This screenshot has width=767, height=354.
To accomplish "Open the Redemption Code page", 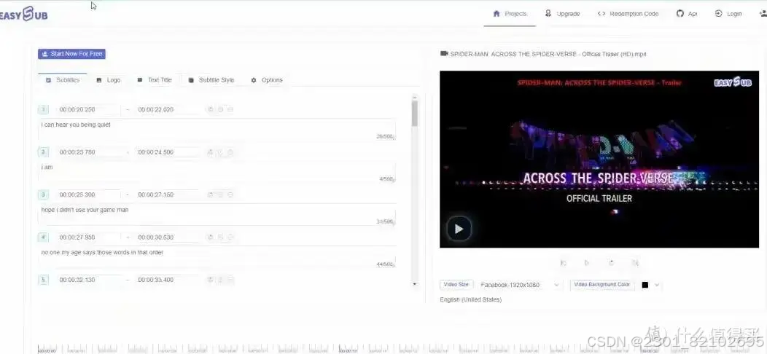I will (x=628, y=14).
